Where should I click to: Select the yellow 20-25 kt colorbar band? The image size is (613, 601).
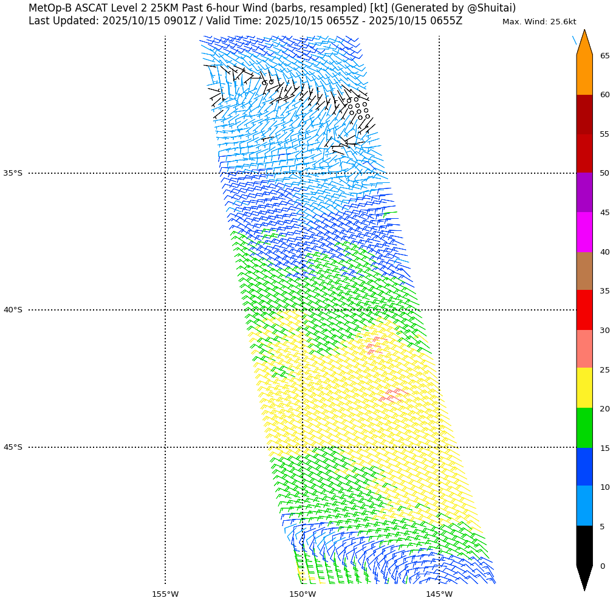pos(584,388)
